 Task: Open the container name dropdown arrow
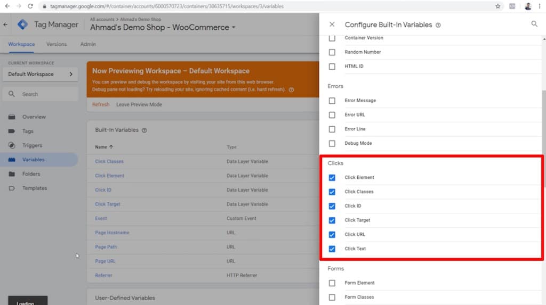point(234,28)
